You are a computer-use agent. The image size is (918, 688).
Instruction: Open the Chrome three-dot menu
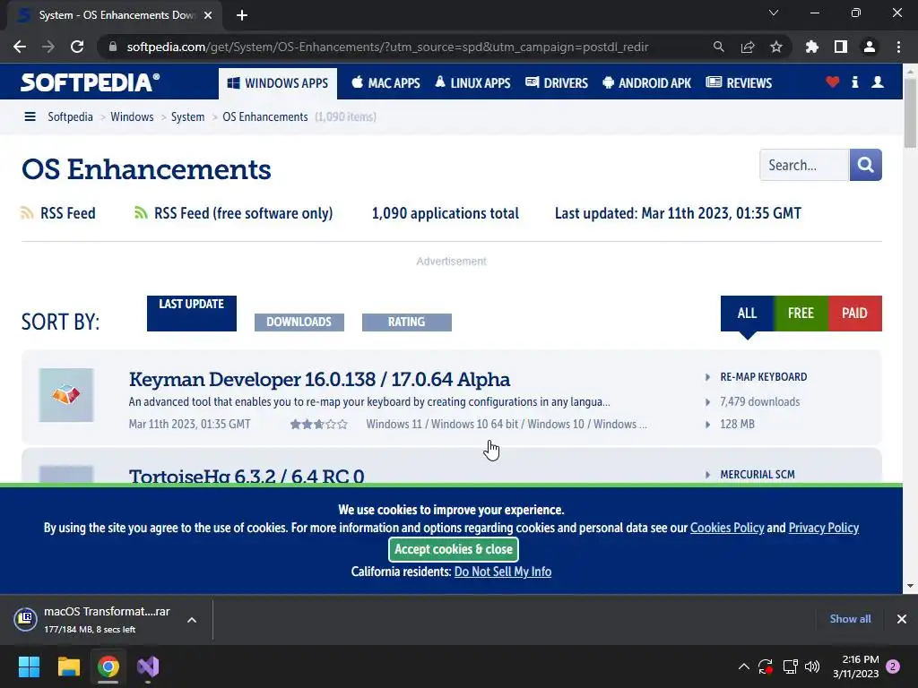click(x=898, y=47)
